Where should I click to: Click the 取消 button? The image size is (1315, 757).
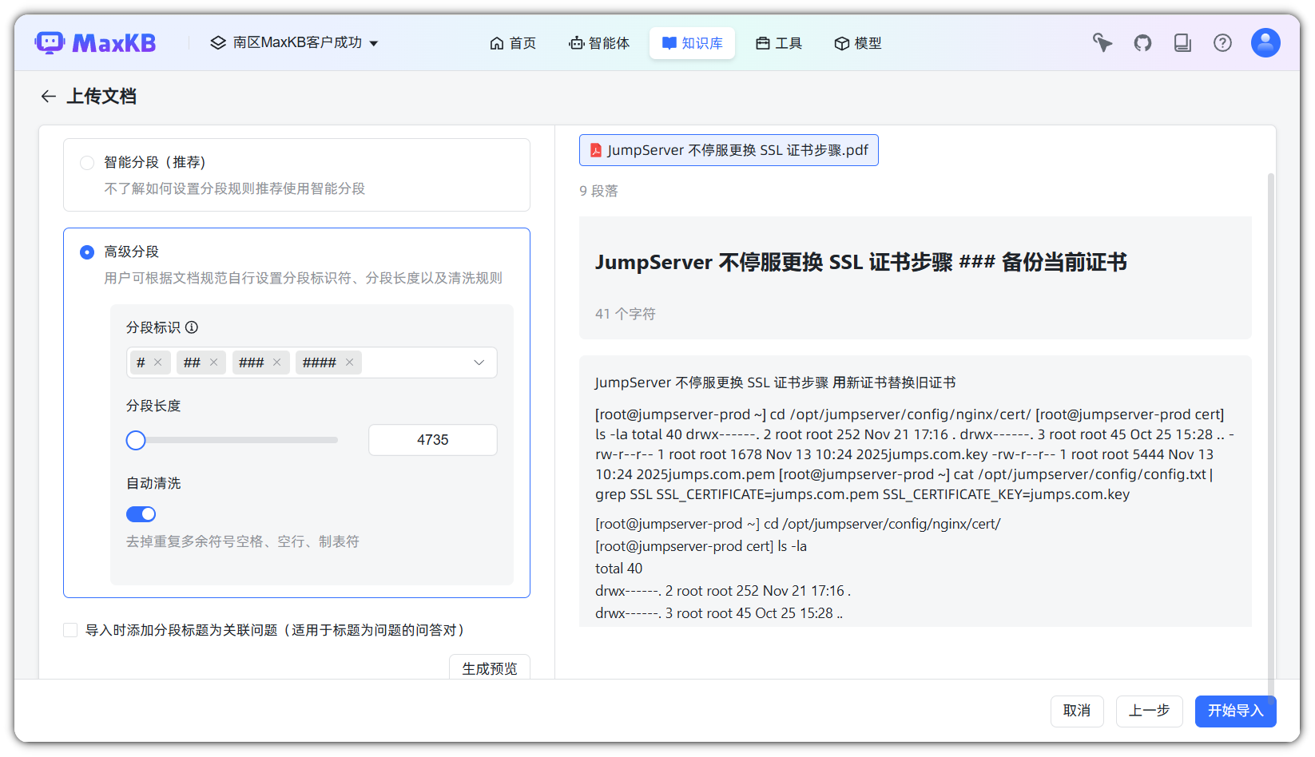[x=1077, y=711]
